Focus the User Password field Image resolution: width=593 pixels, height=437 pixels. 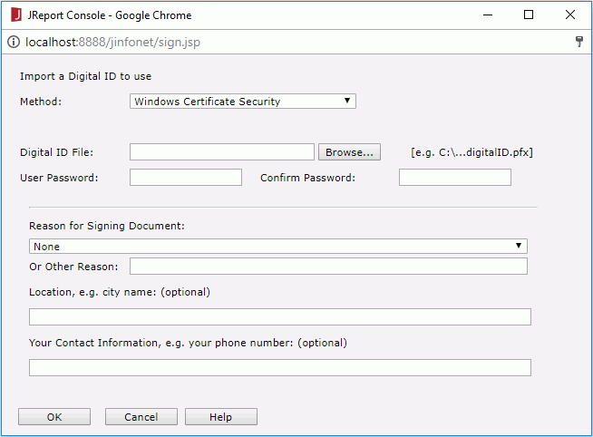pos(186,178)
